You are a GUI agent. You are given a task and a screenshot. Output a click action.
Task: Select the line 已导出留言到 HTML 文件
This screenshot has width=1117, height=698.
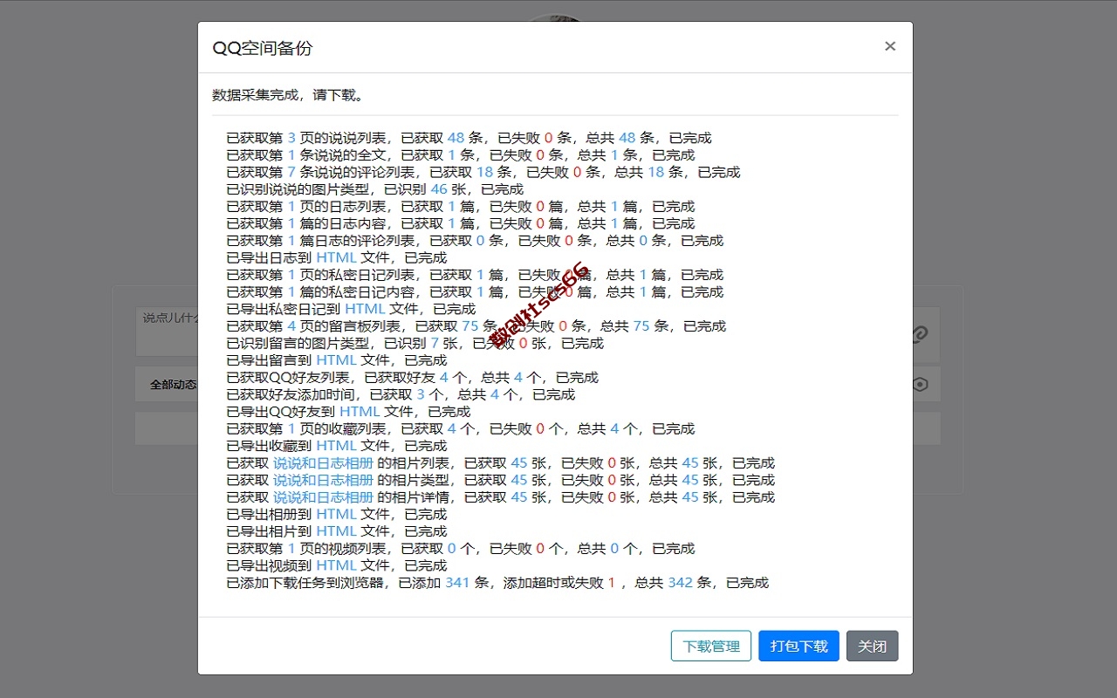[336, 360]
